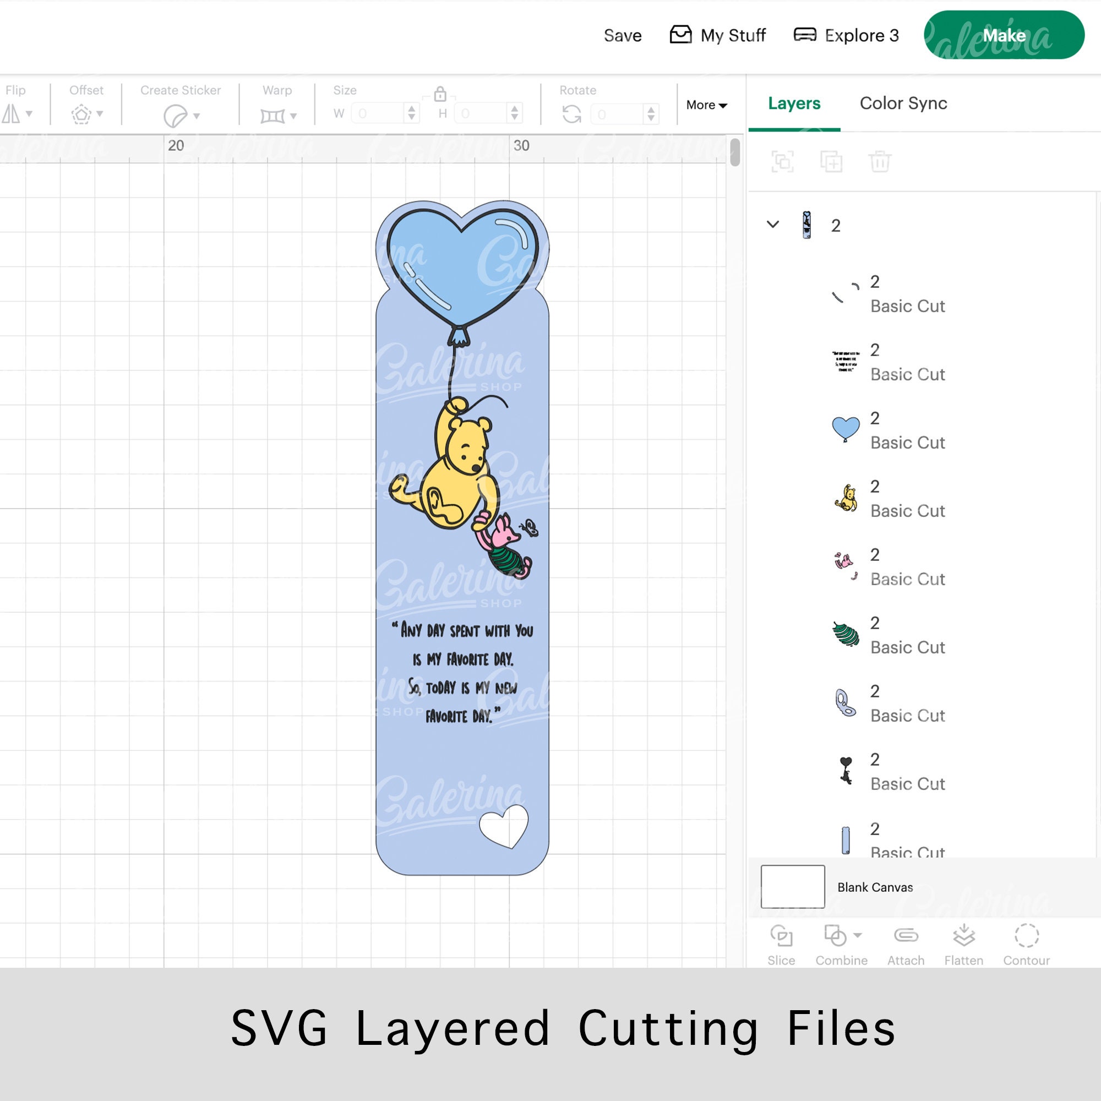Click the Warp tool icon
Image resolution: width=1101 pixels, height=1101 pixels.
[x=272, y=116]
